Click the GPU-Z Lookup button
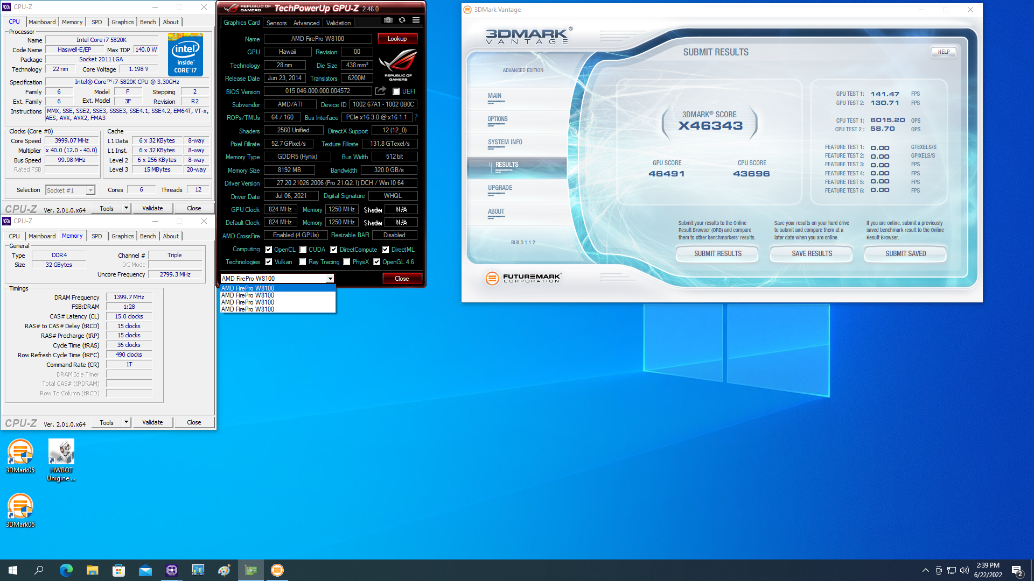 (397, 39)
